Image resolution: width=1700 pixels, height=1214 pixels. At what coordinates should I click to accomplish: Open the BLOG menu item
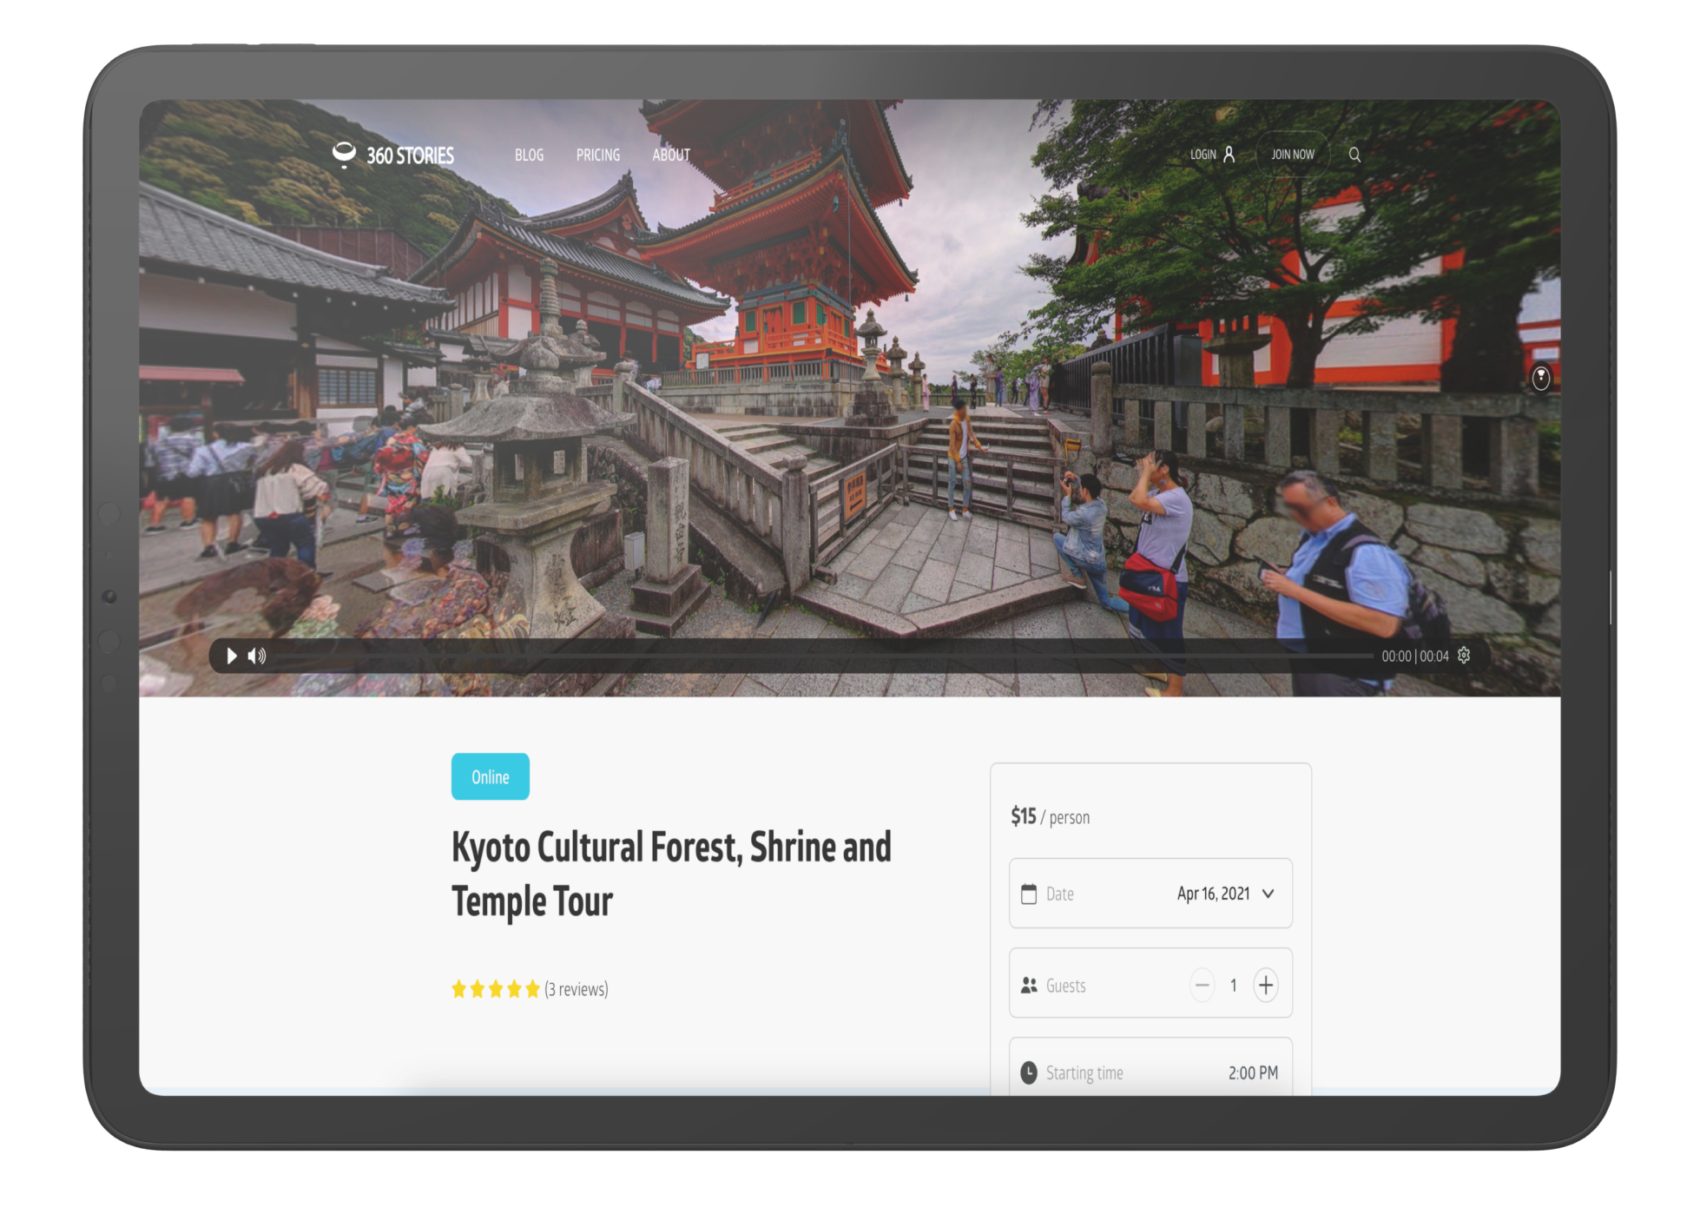coord(530,155)
